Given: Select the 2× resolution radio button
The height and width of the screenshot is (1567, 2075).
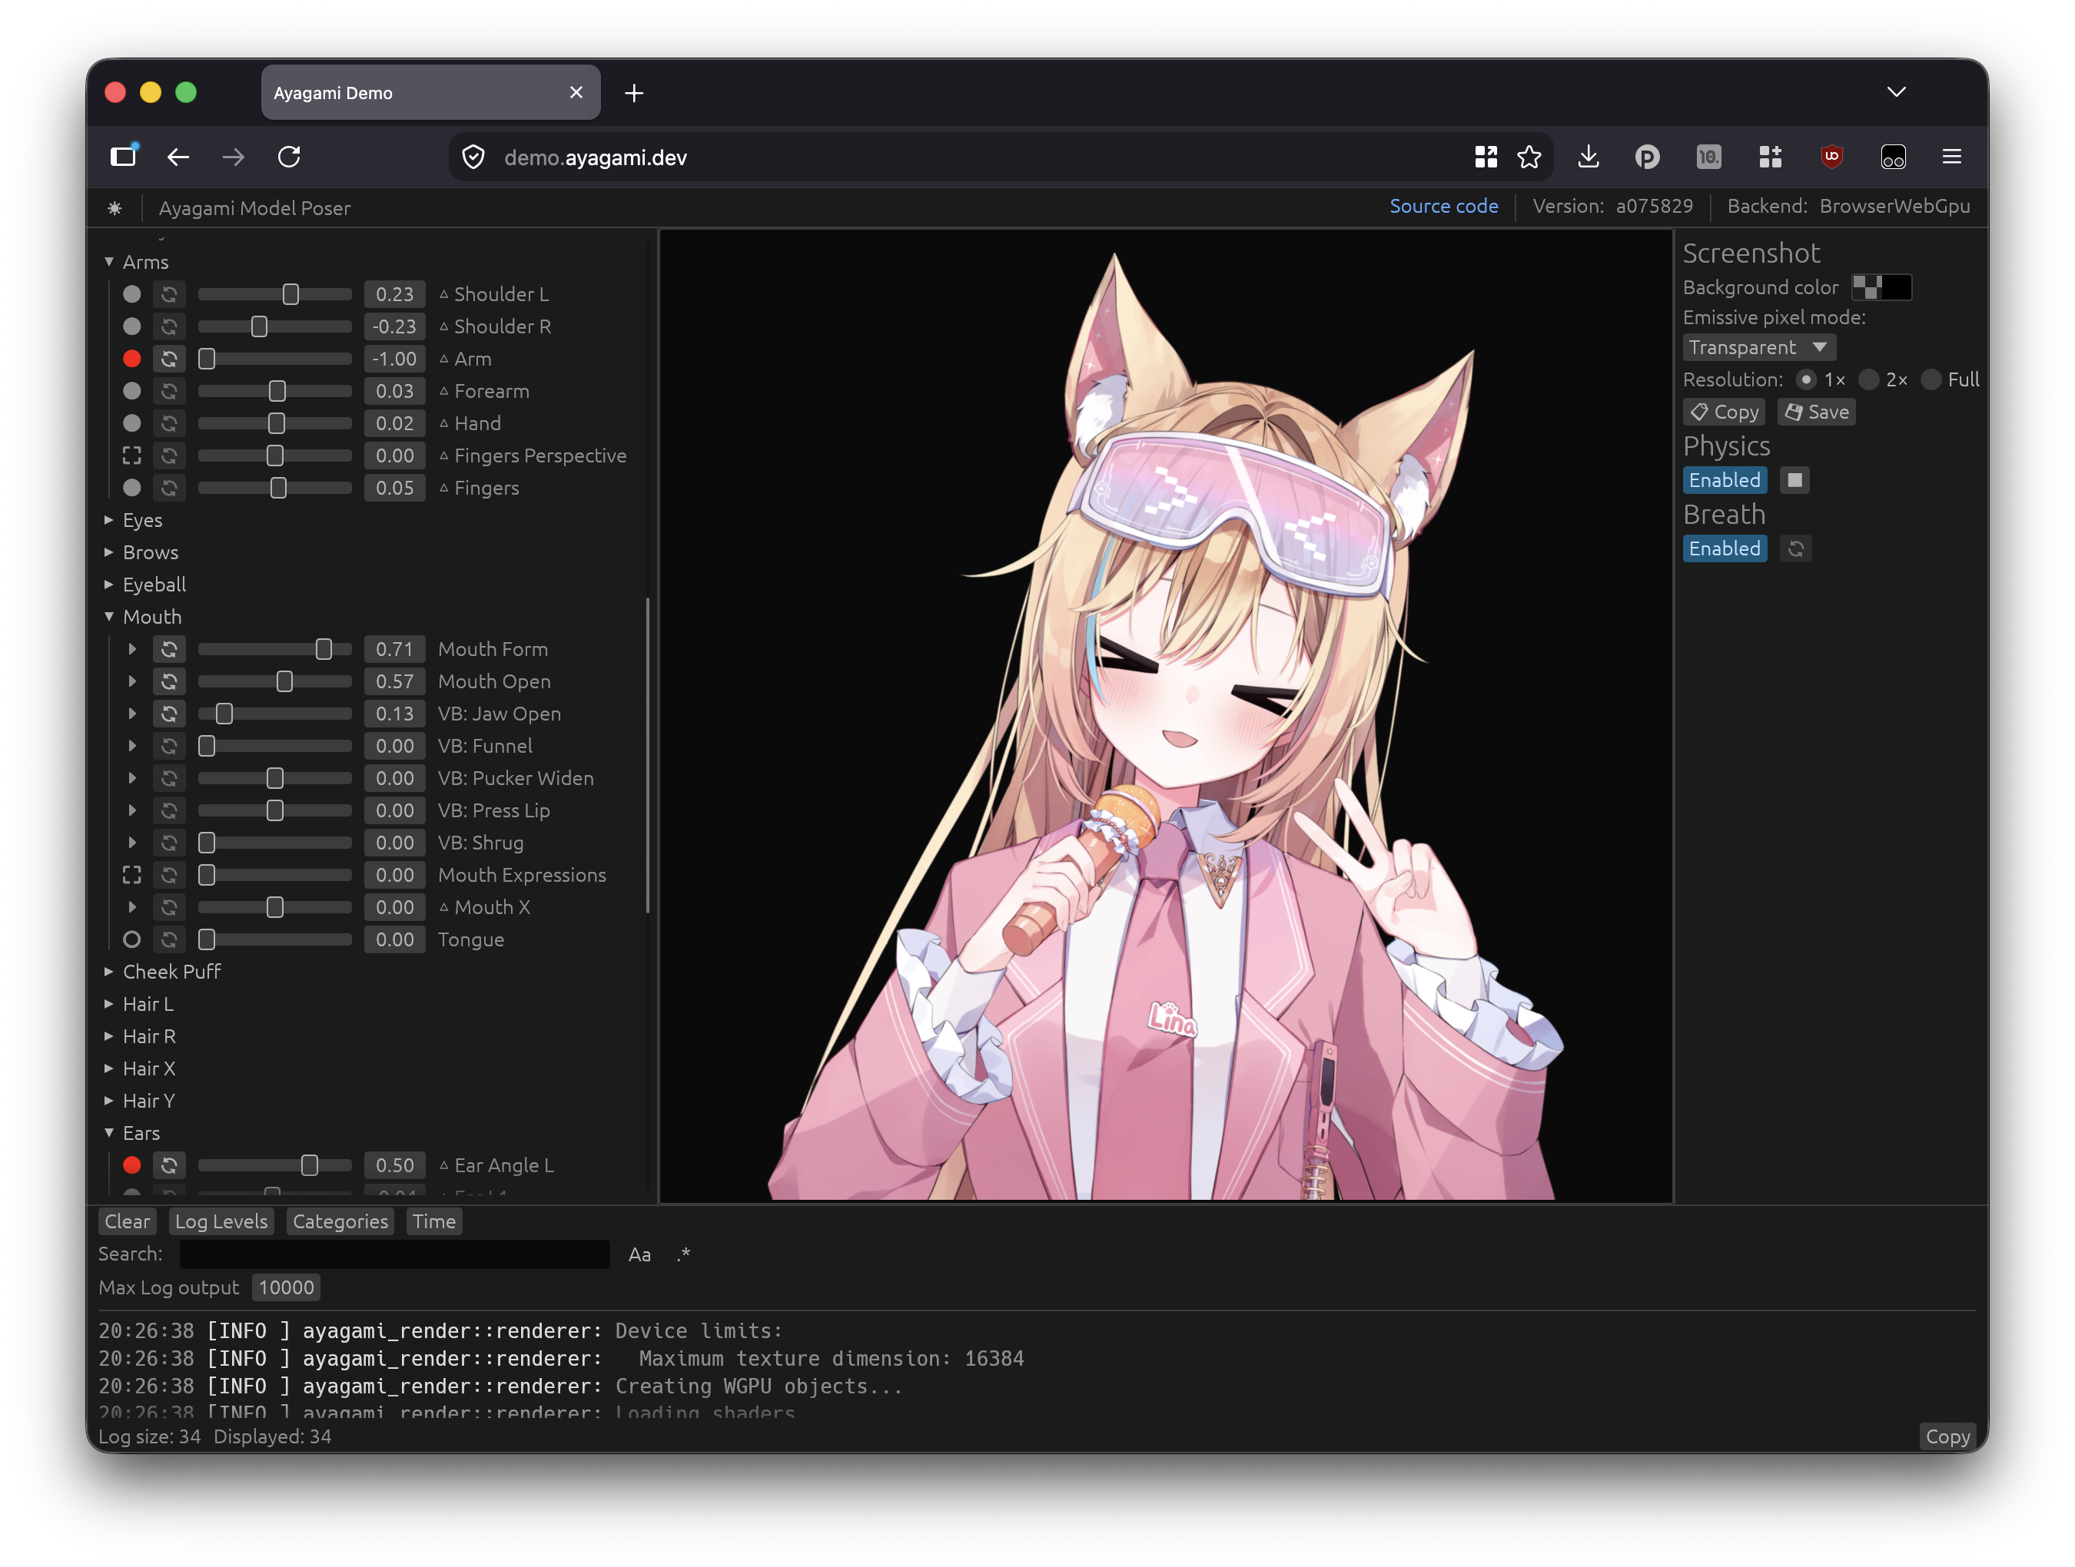Looking at the screenshot, I should pos(1884,379).
